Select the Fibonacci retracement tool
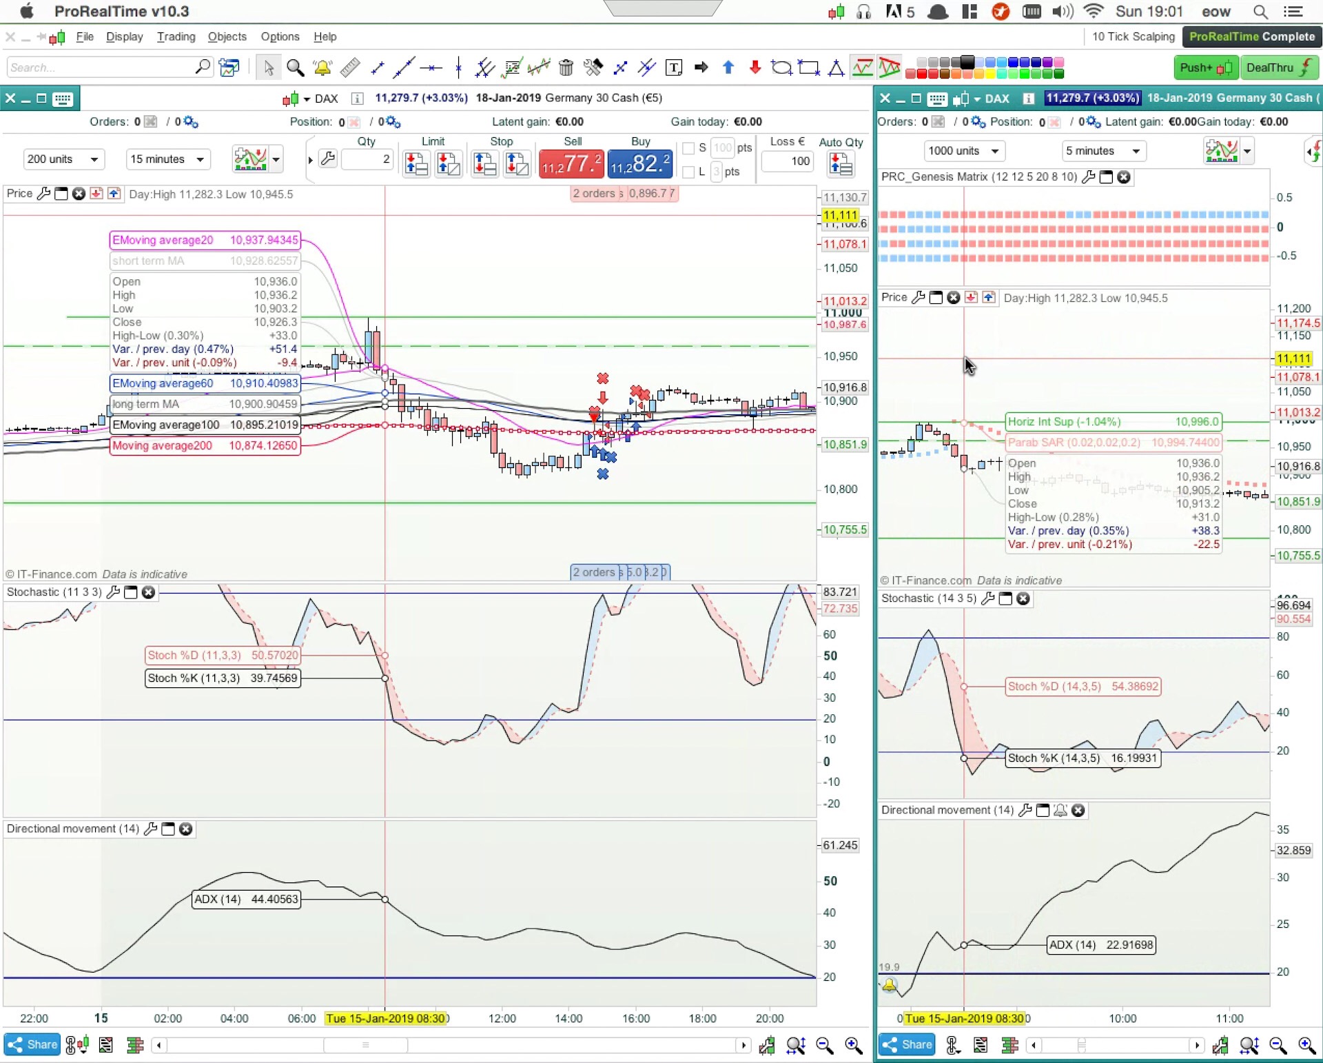The height and width of the screenshot is (1063, 1323). [512, 68]
